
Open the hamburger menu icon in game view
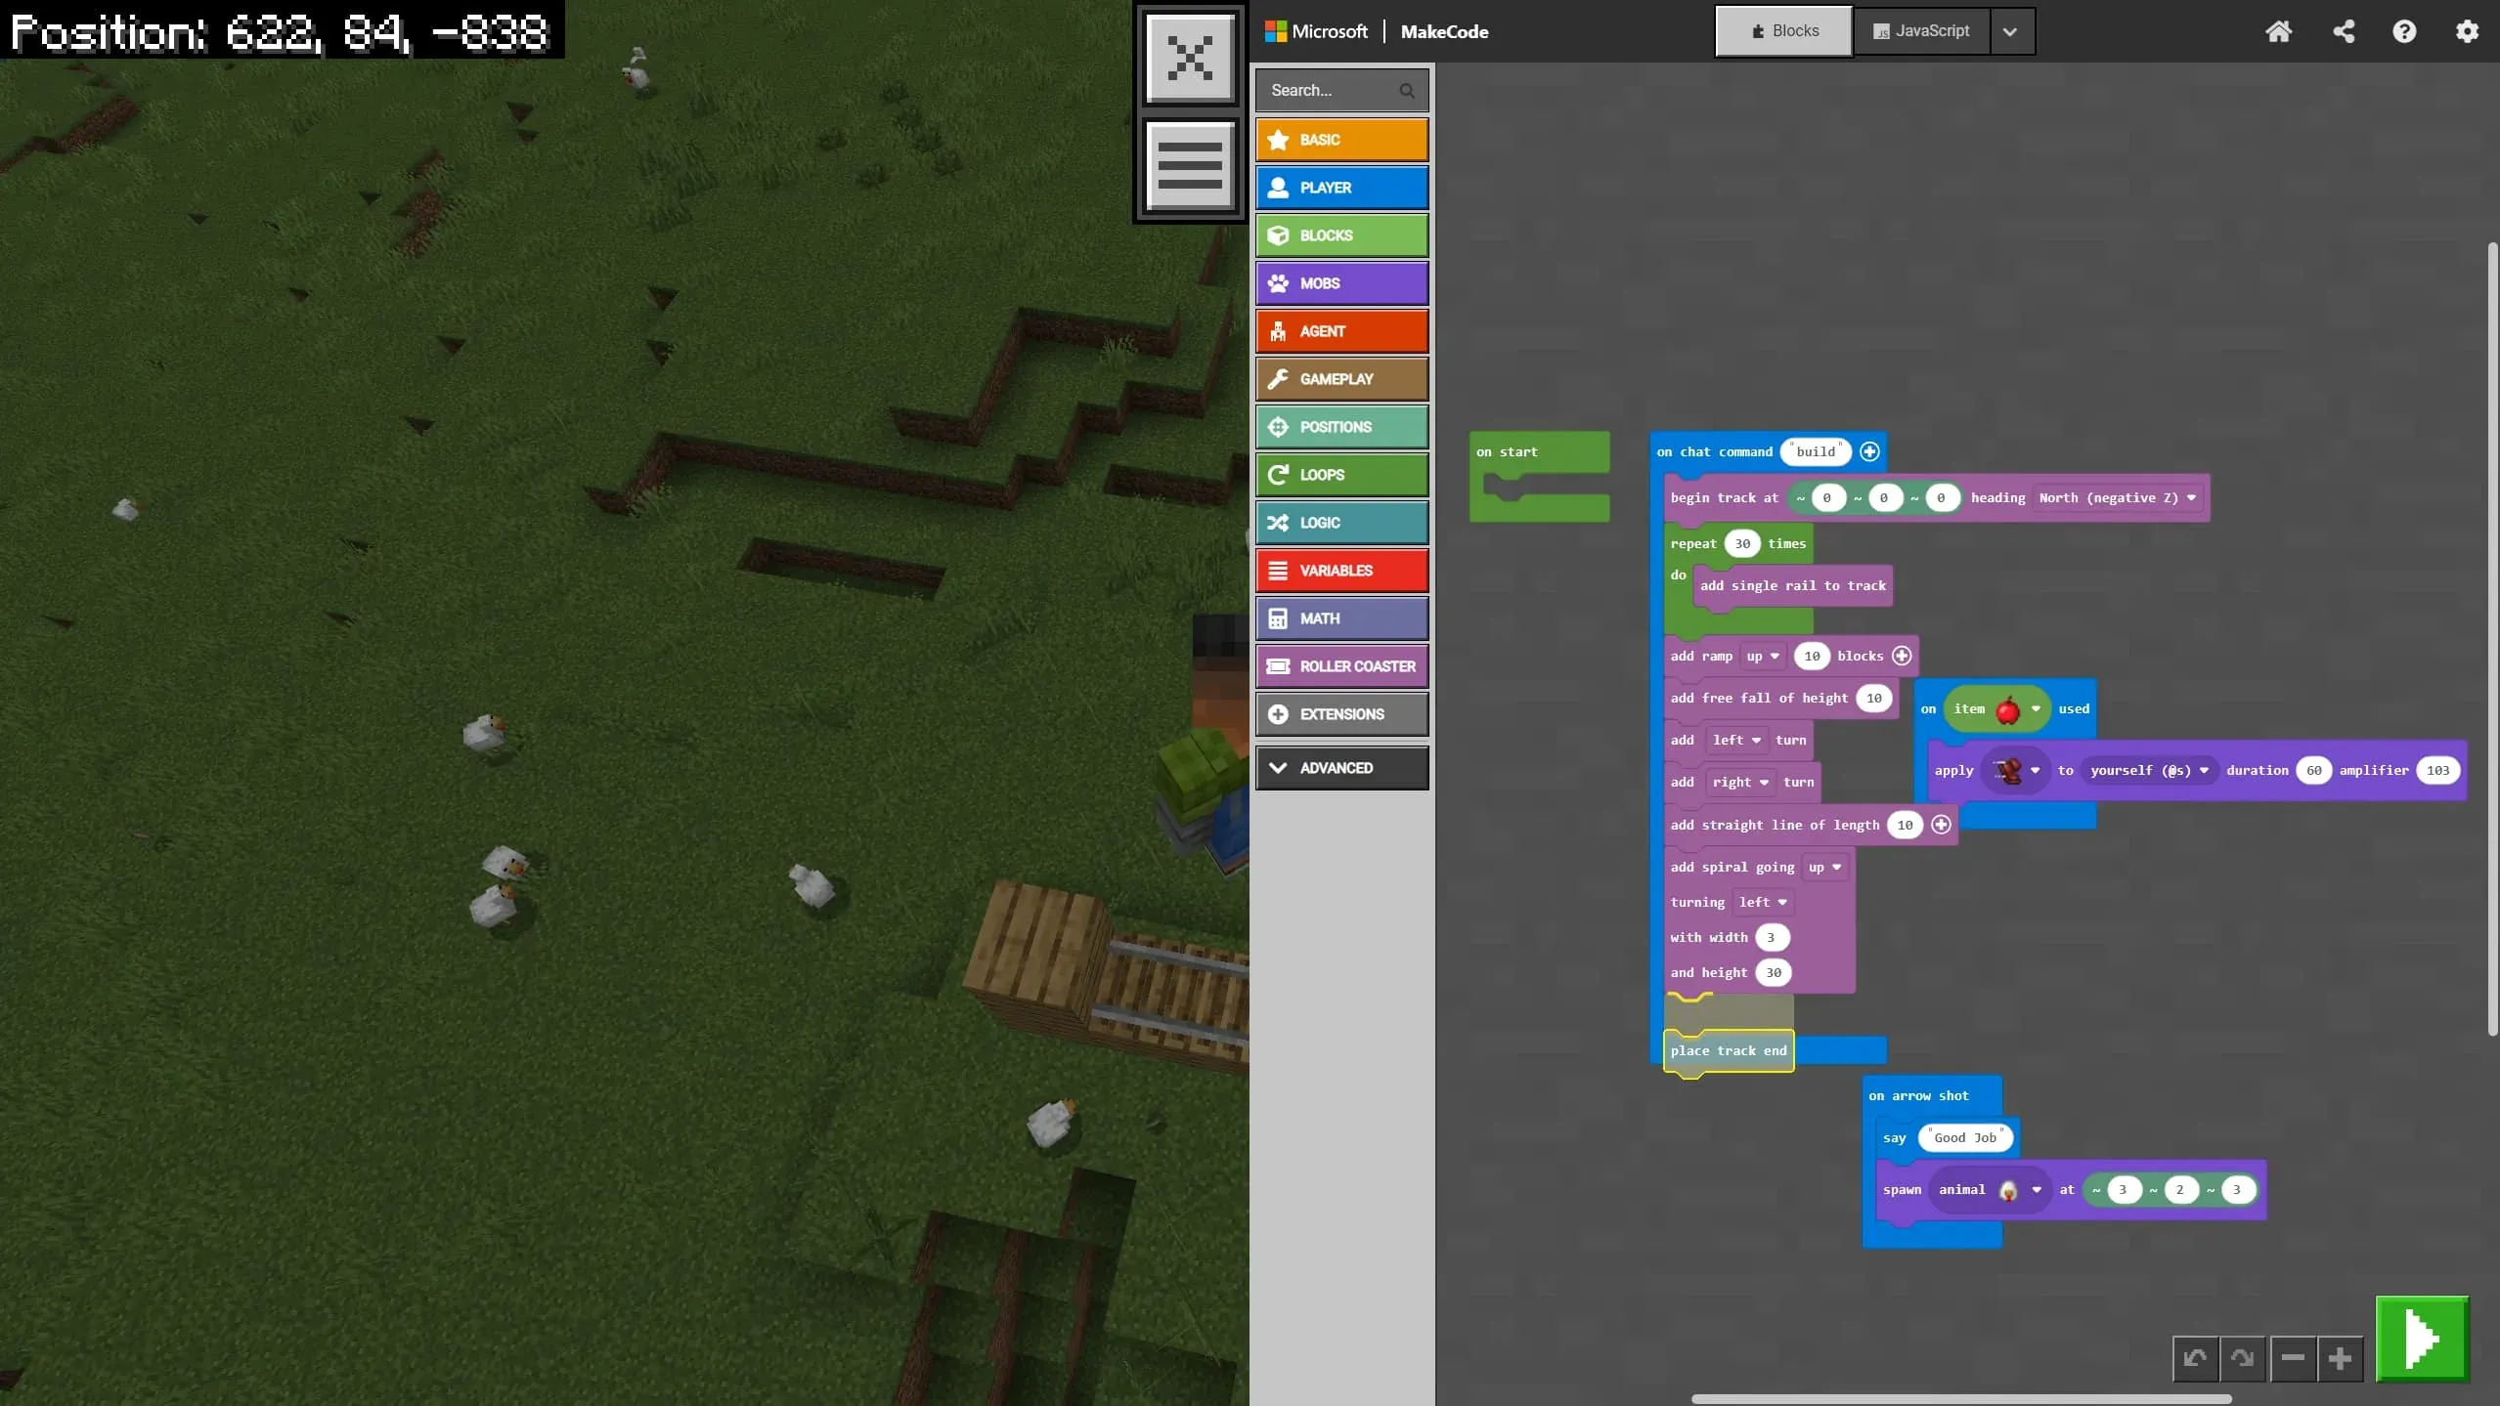1189,165
